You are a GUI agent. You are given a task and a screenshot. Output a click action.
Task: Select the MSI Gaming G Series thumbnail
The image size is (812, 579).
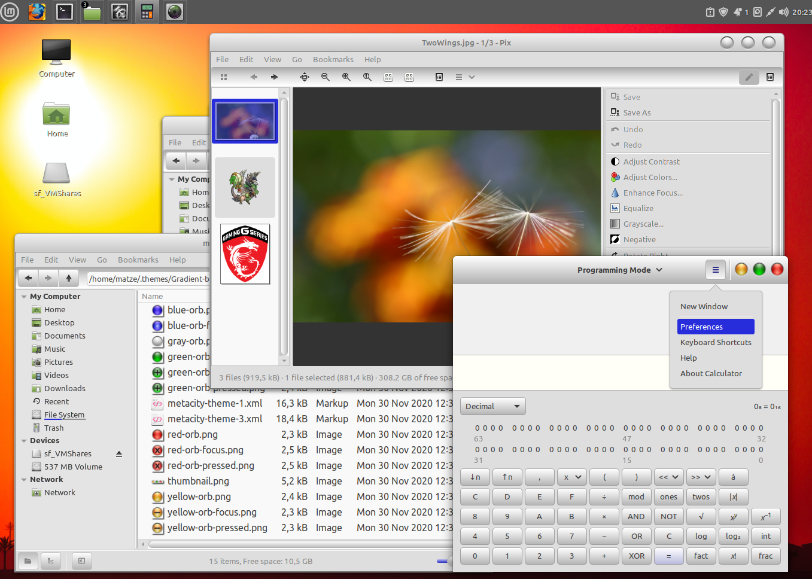pos(245,254)
